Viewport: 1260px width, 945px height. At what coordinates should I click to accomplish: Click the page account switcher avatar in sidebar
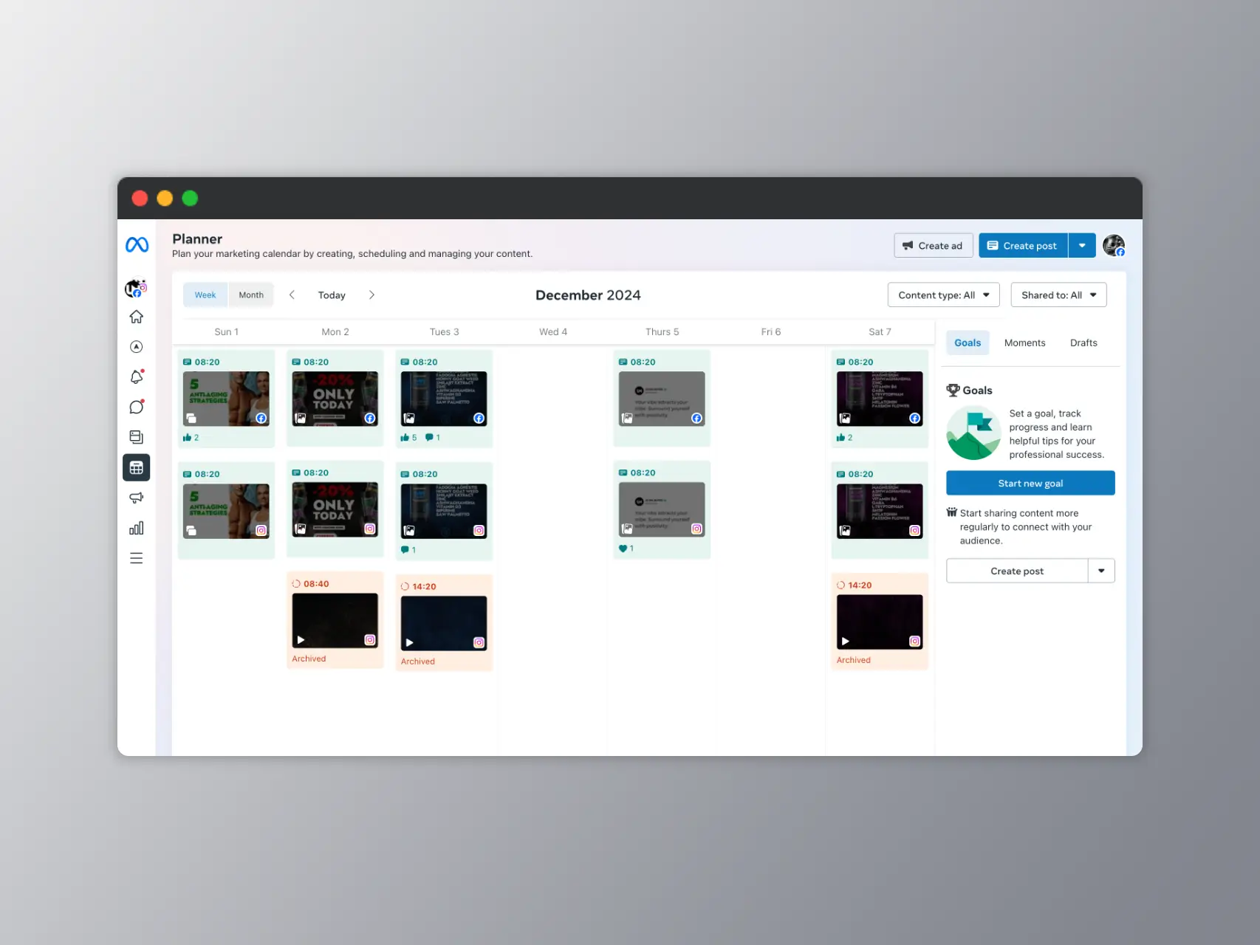(136, 288)
